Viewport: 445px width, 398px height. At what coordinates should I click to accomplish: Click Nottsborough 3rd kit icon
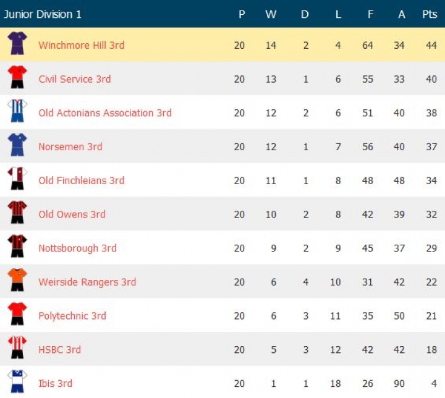(17, 247)
